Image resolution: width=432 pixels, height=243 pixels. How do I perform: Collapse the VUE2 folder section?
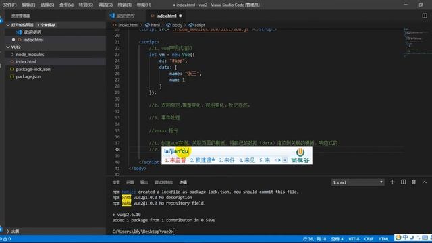click(x=8, y=47)
